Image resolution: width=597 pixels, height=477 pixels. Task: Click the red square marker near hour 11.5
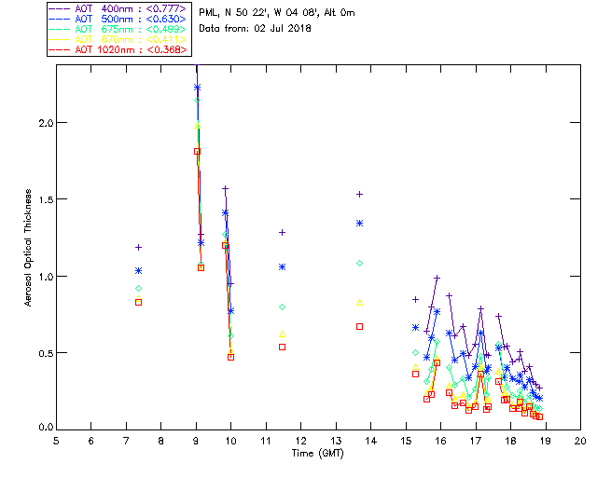(282, 347)
